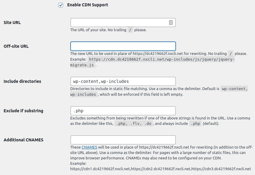Focus the Additional CNAMES input field

pyautogui.click(x=123, y=140)
